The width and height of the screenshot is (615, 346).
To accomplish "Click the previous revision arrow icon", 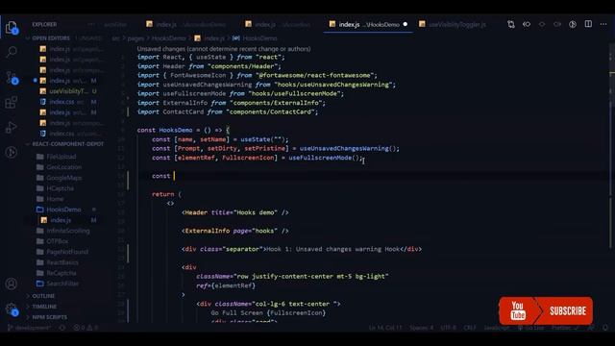I will (527, 24).
